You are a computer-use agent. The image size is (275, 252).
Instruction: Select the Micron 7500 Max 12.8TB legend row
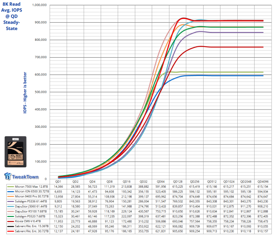pyautogui.click(x=28, y=187)
